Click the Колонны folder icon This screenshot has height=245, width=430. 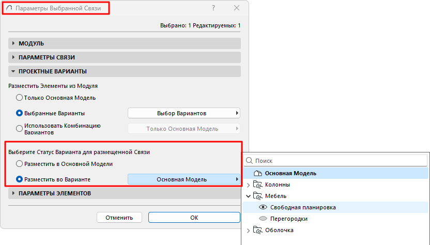click(258, 185)
